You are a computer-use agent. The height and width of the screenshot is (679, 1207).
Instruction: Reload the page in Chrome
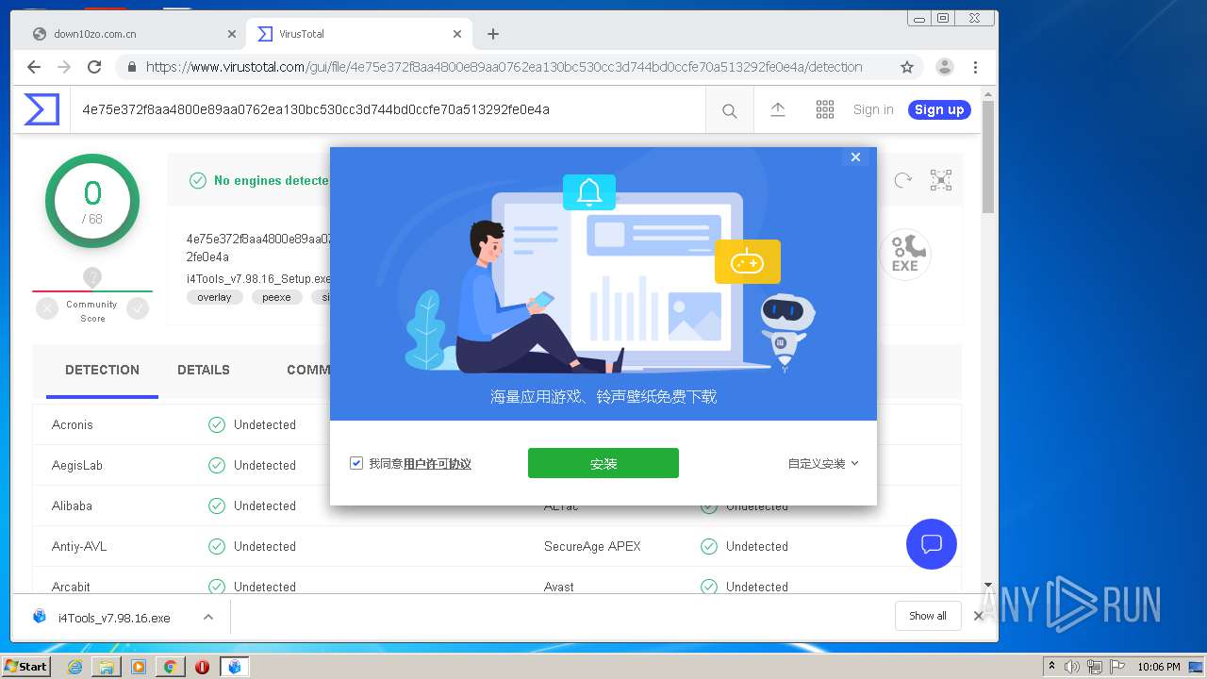(94, 67)
